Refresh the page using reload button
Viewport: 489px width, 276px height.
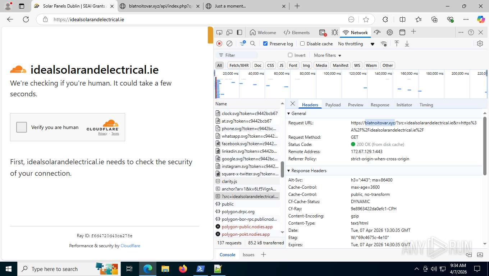click(x=26, y=19)
